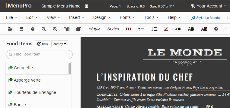Click the 135 € ou 190 € subtitle line
The image size is (230, 108).
click(x=160, y=87)
